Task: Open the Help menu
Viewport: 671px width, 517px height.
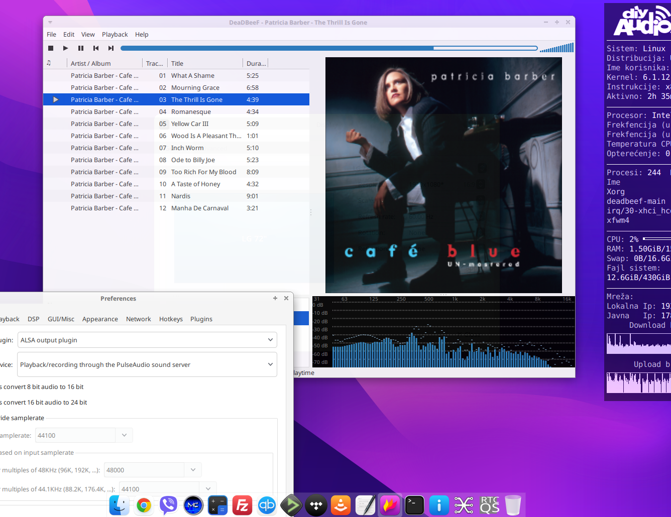Action: [x=142, y=35]
